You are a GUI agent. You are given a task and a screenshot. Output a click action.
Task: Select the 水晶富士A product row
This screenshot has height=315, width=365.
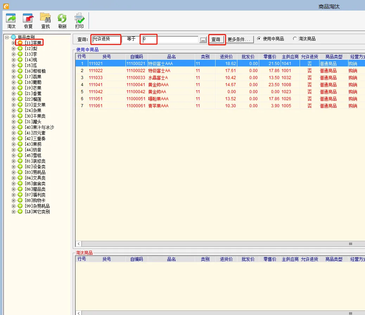tap(158, 78)
